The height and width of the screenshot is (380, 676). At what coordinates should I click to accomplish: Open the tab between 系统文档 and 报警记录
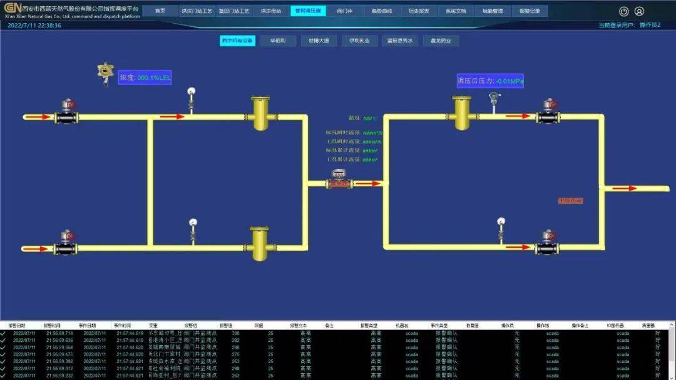[493, 11]
